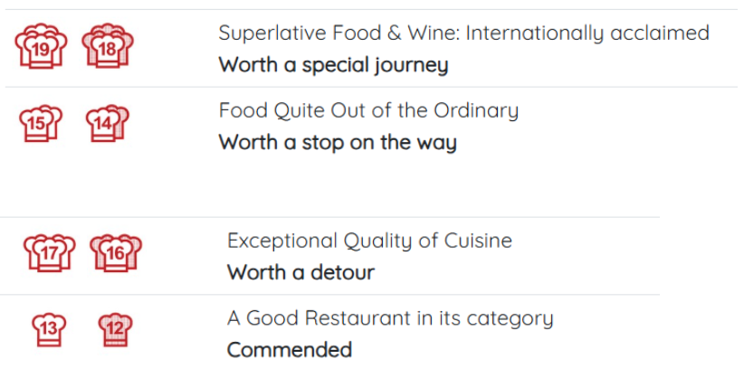This screenshot has width=744, height=378.
Task: Click 'Superlative Food & Wine: Internationally acclaimed' heading
Action: pos(463,33)
